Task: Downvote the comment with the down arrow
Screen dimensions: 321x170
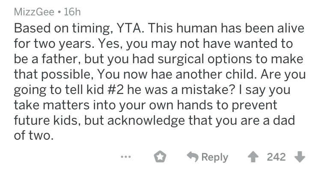Action: (x=300, y=157)
